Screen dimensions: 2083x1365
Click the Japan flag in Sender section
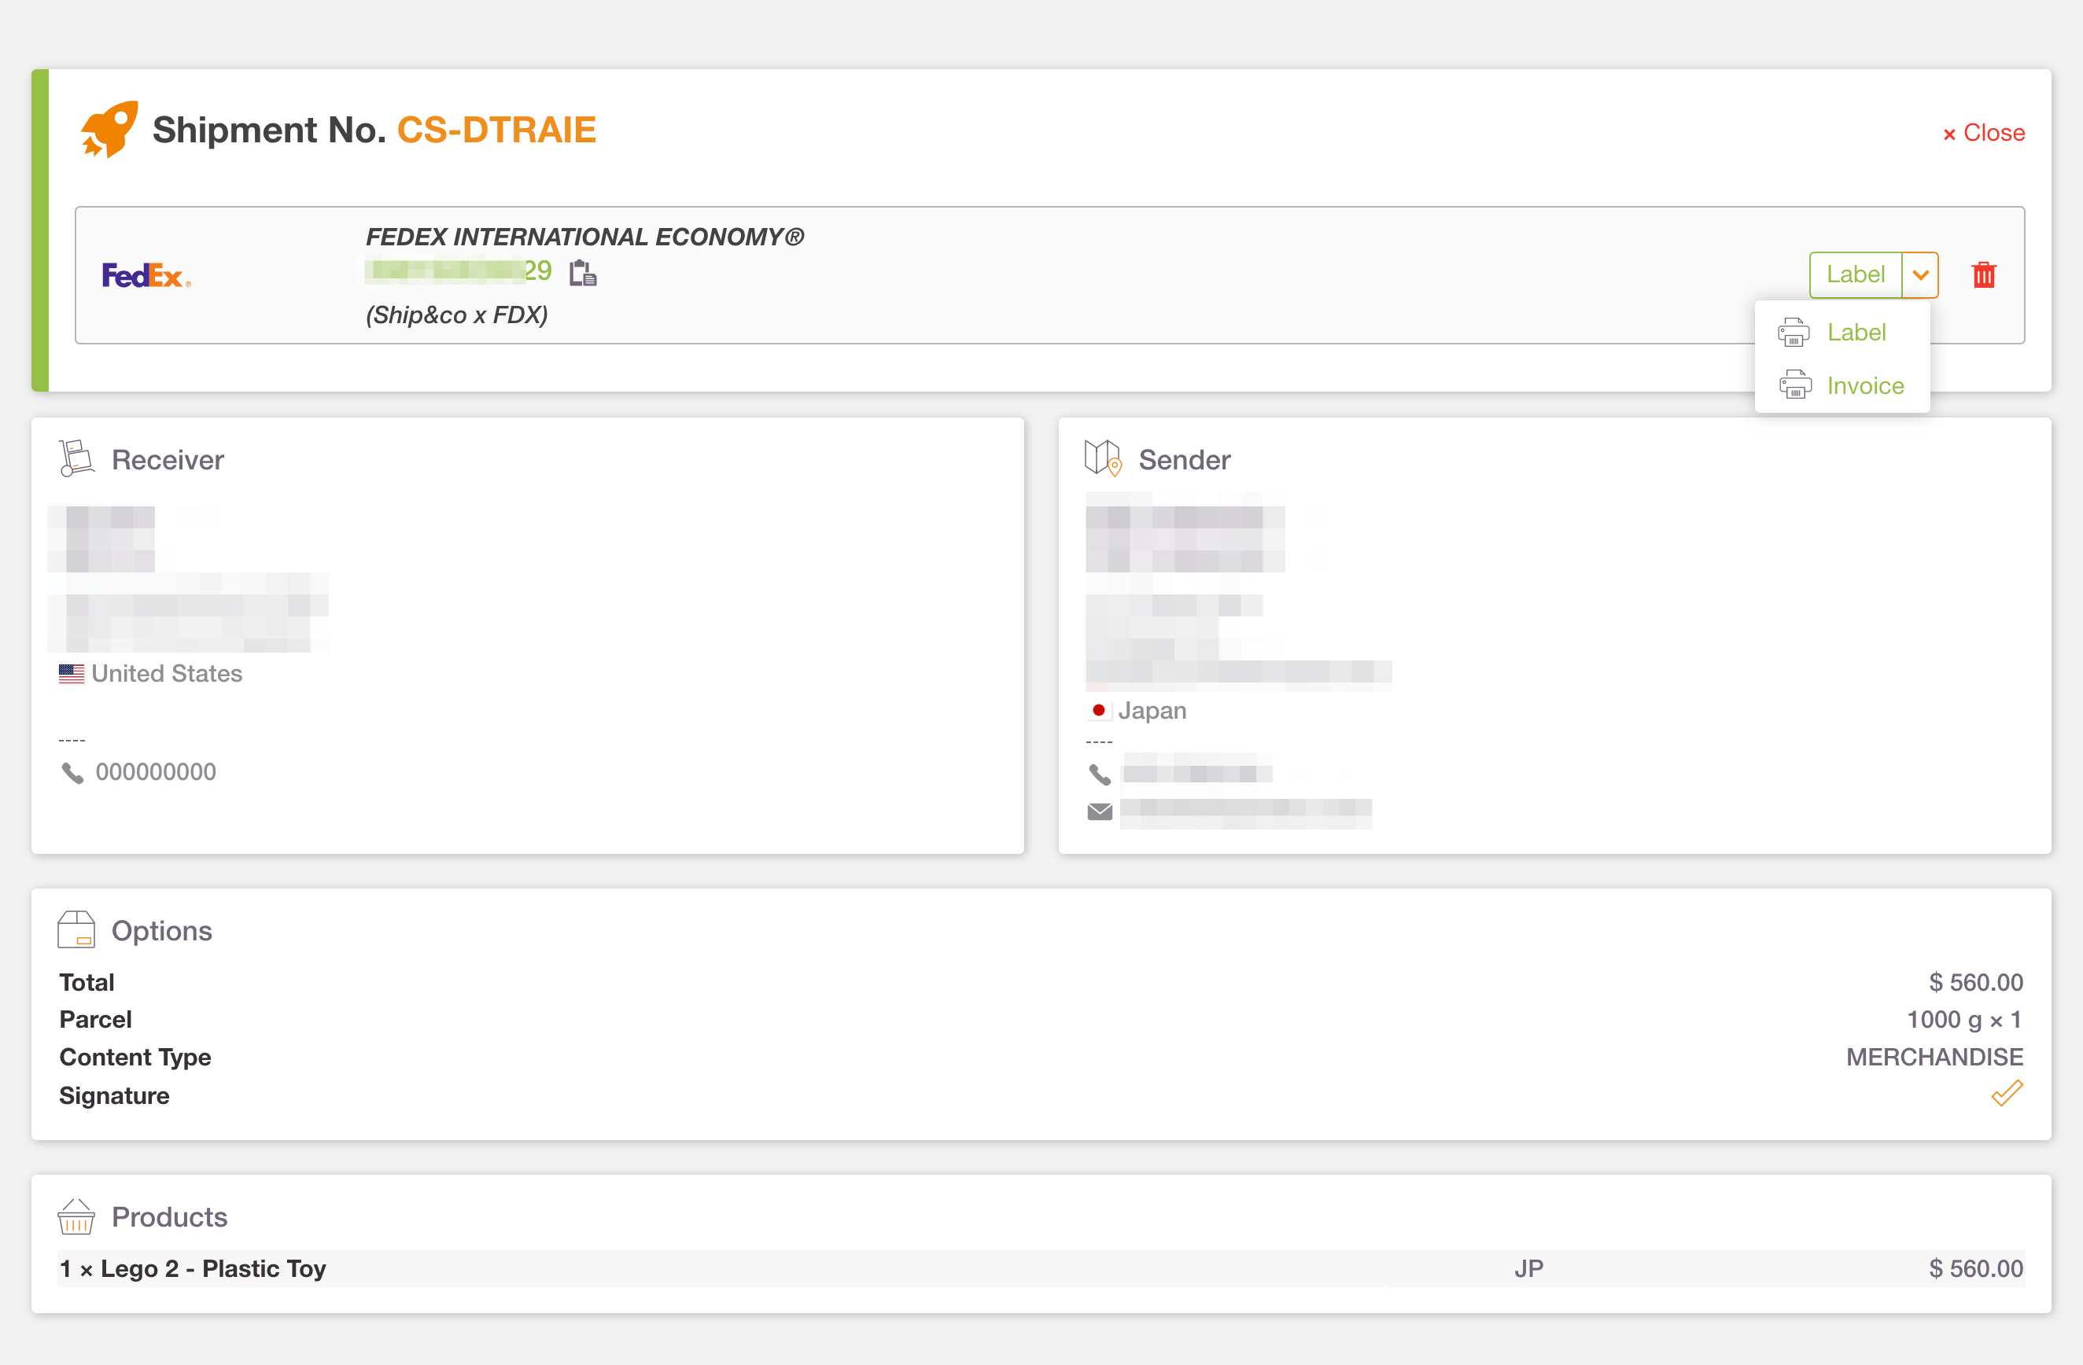(x=1099, y=711)
